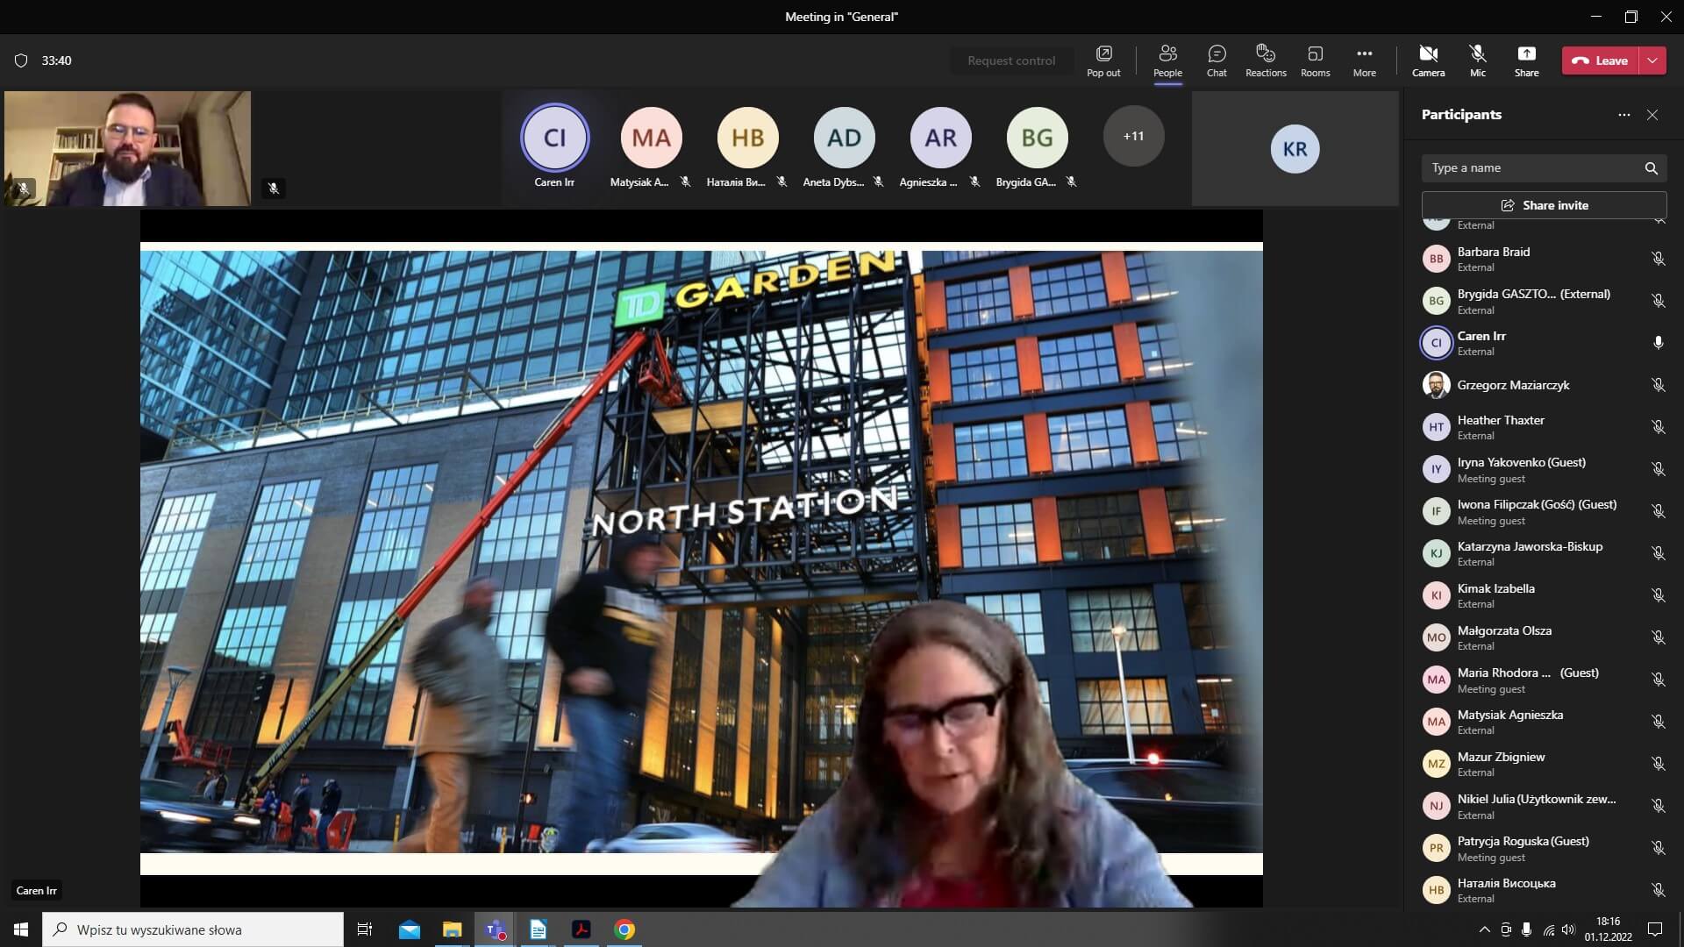Leave the meeting
1684x947 pixels.
tap(1601, 61)
